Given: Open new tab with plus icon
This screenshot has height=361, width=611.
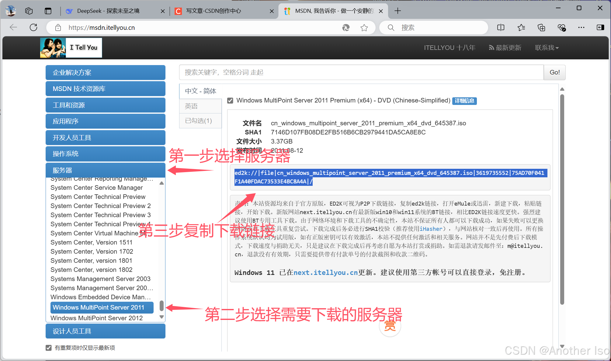Looking at the screenshot, I should pos(397,11).
